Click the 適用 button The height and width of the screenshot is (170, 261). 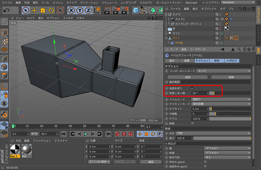151,162
